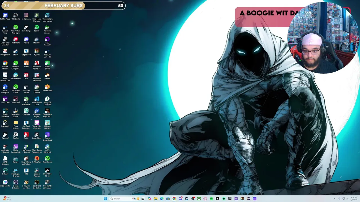This screenshot has width=360, height=202.
Task: Click the Blender desktop icon
Action: tap(47, 76)
